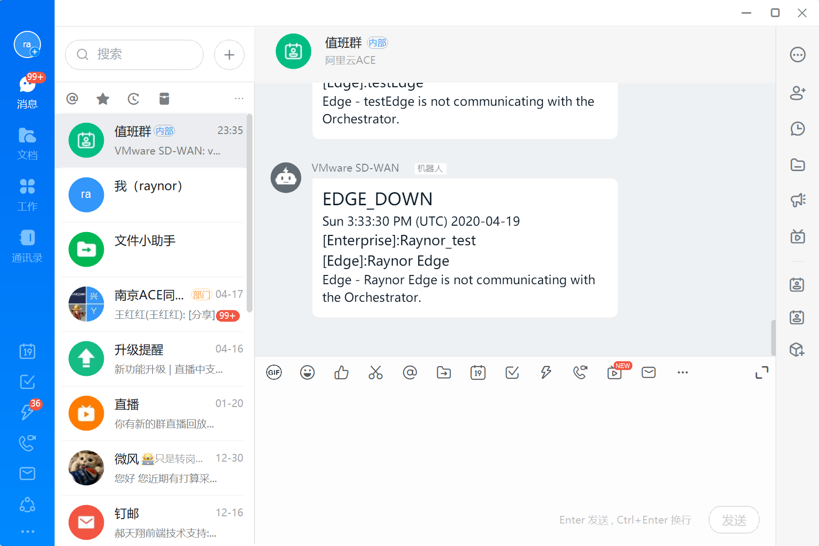Open chat history clock icon on right
The width and height of the screenshot is (819, 546).
click(798, 129)
